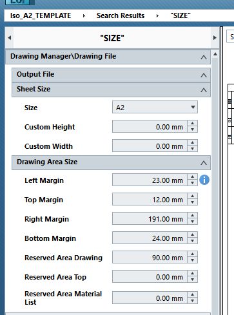Collapse the Output File section
Viewport: 234px width, 315px height.
pyautogui.click(x=204, y=75)
